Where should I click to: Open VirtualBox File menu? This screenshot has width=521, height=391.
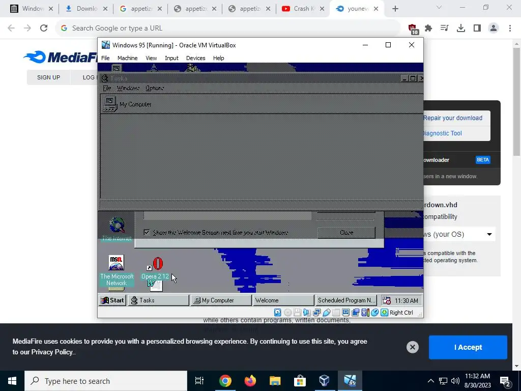click(105, 58)
